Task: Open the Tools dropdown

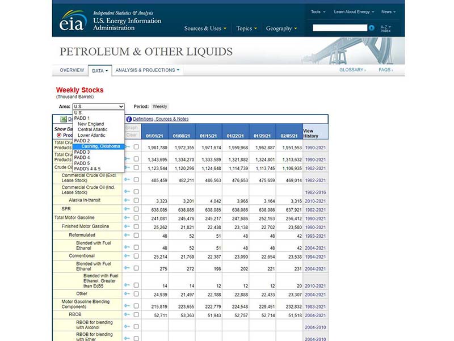Action: (318, 12)
